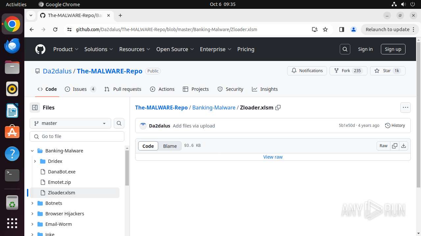Image resolution: width=421 pixels, height=236 pixels.
Task: Open the Pricing link
Action: (246, 49)
